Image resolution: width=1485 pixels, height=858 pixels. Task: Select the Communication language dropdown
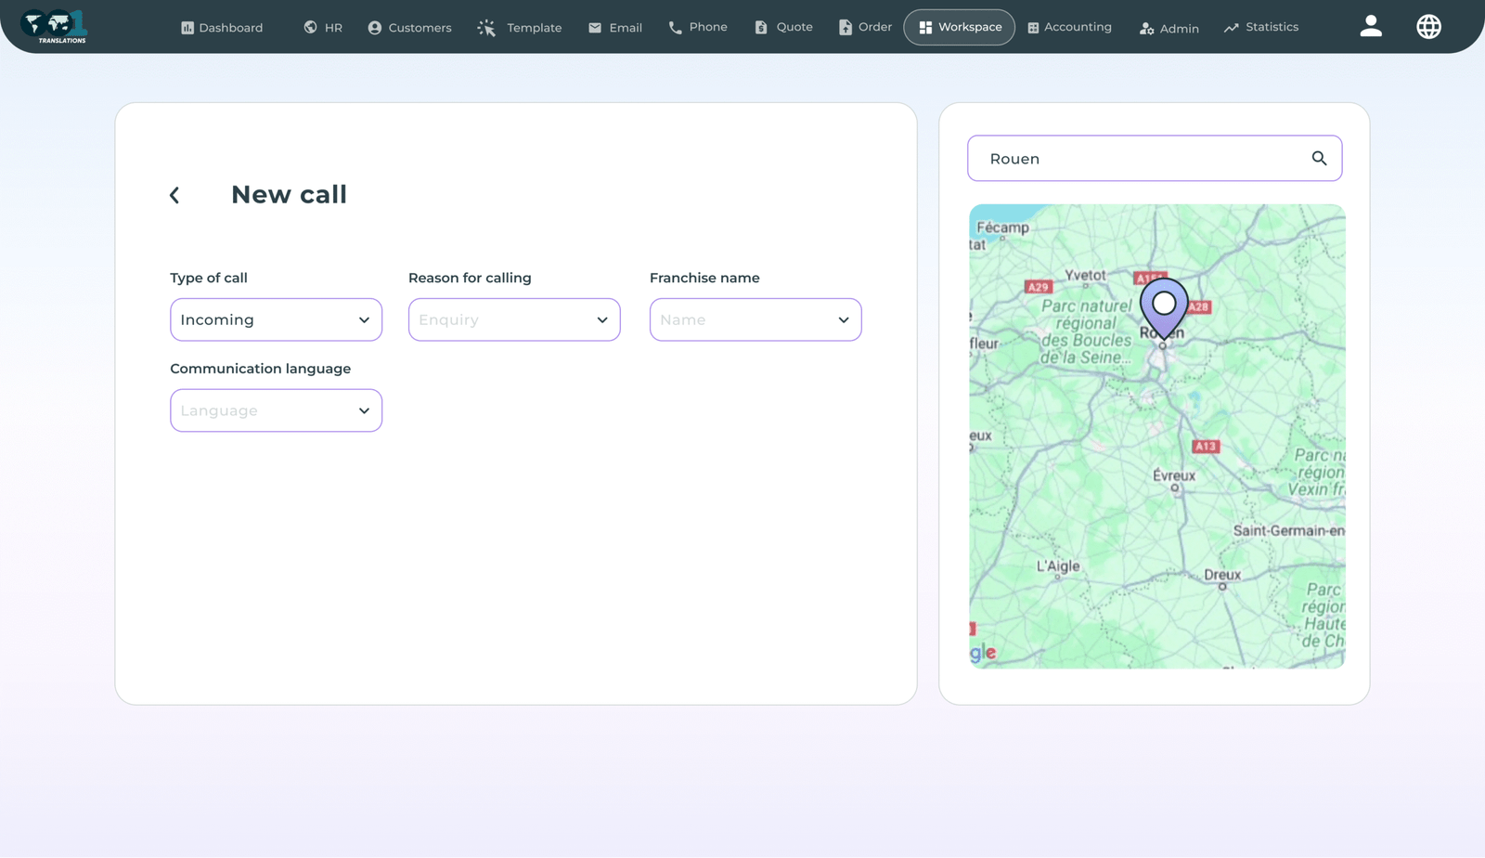[x=276, y=410]
